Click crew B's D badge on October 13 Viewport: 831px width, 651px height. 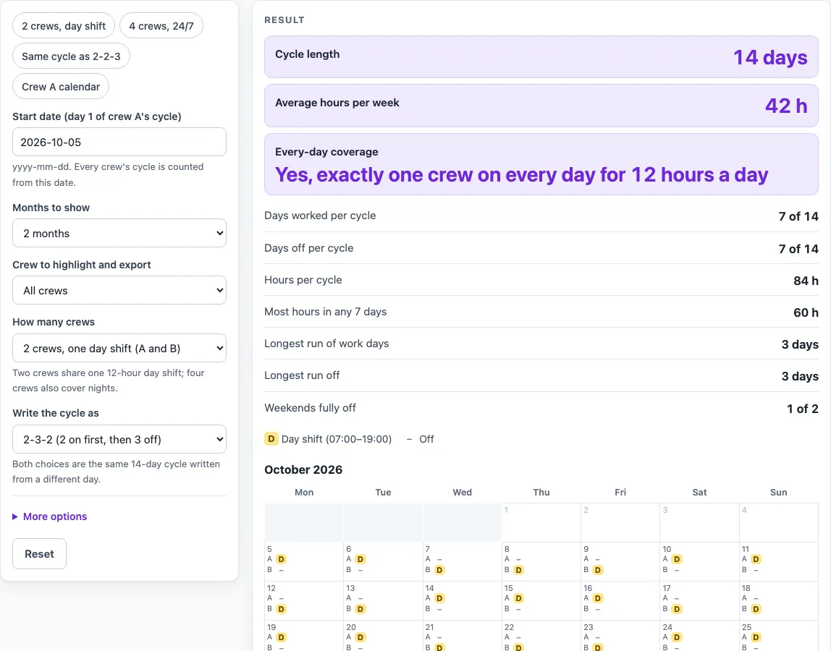coord(360,609)
